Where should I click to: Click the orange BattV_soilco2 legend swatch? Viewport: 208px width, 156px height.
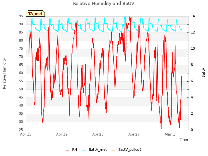click(x=114, y=150)
